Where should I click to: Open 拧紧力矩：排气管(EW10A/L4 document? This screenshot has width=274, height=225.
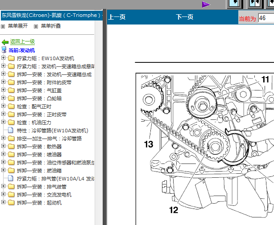coord(56,179)
